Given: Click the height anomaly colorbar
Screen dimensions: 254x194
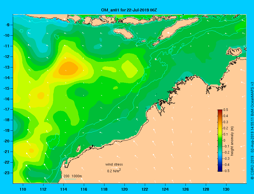Looking at the screenshot, I should (x=220, y=140).
